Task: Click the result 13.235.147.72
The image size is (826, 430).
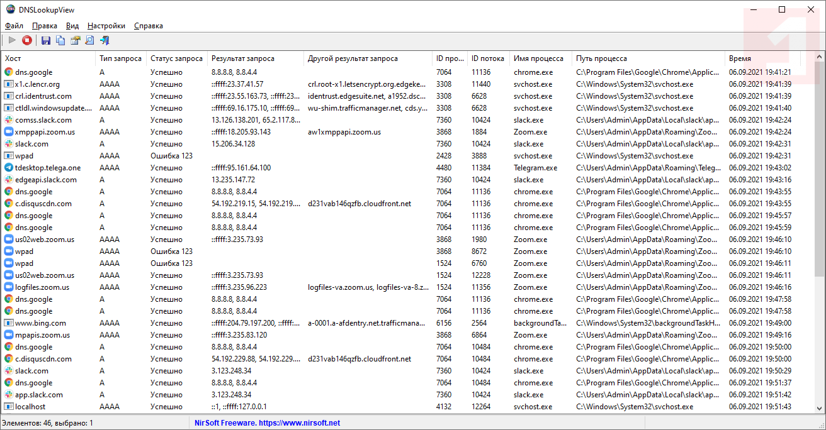Action: click(234, 180)
